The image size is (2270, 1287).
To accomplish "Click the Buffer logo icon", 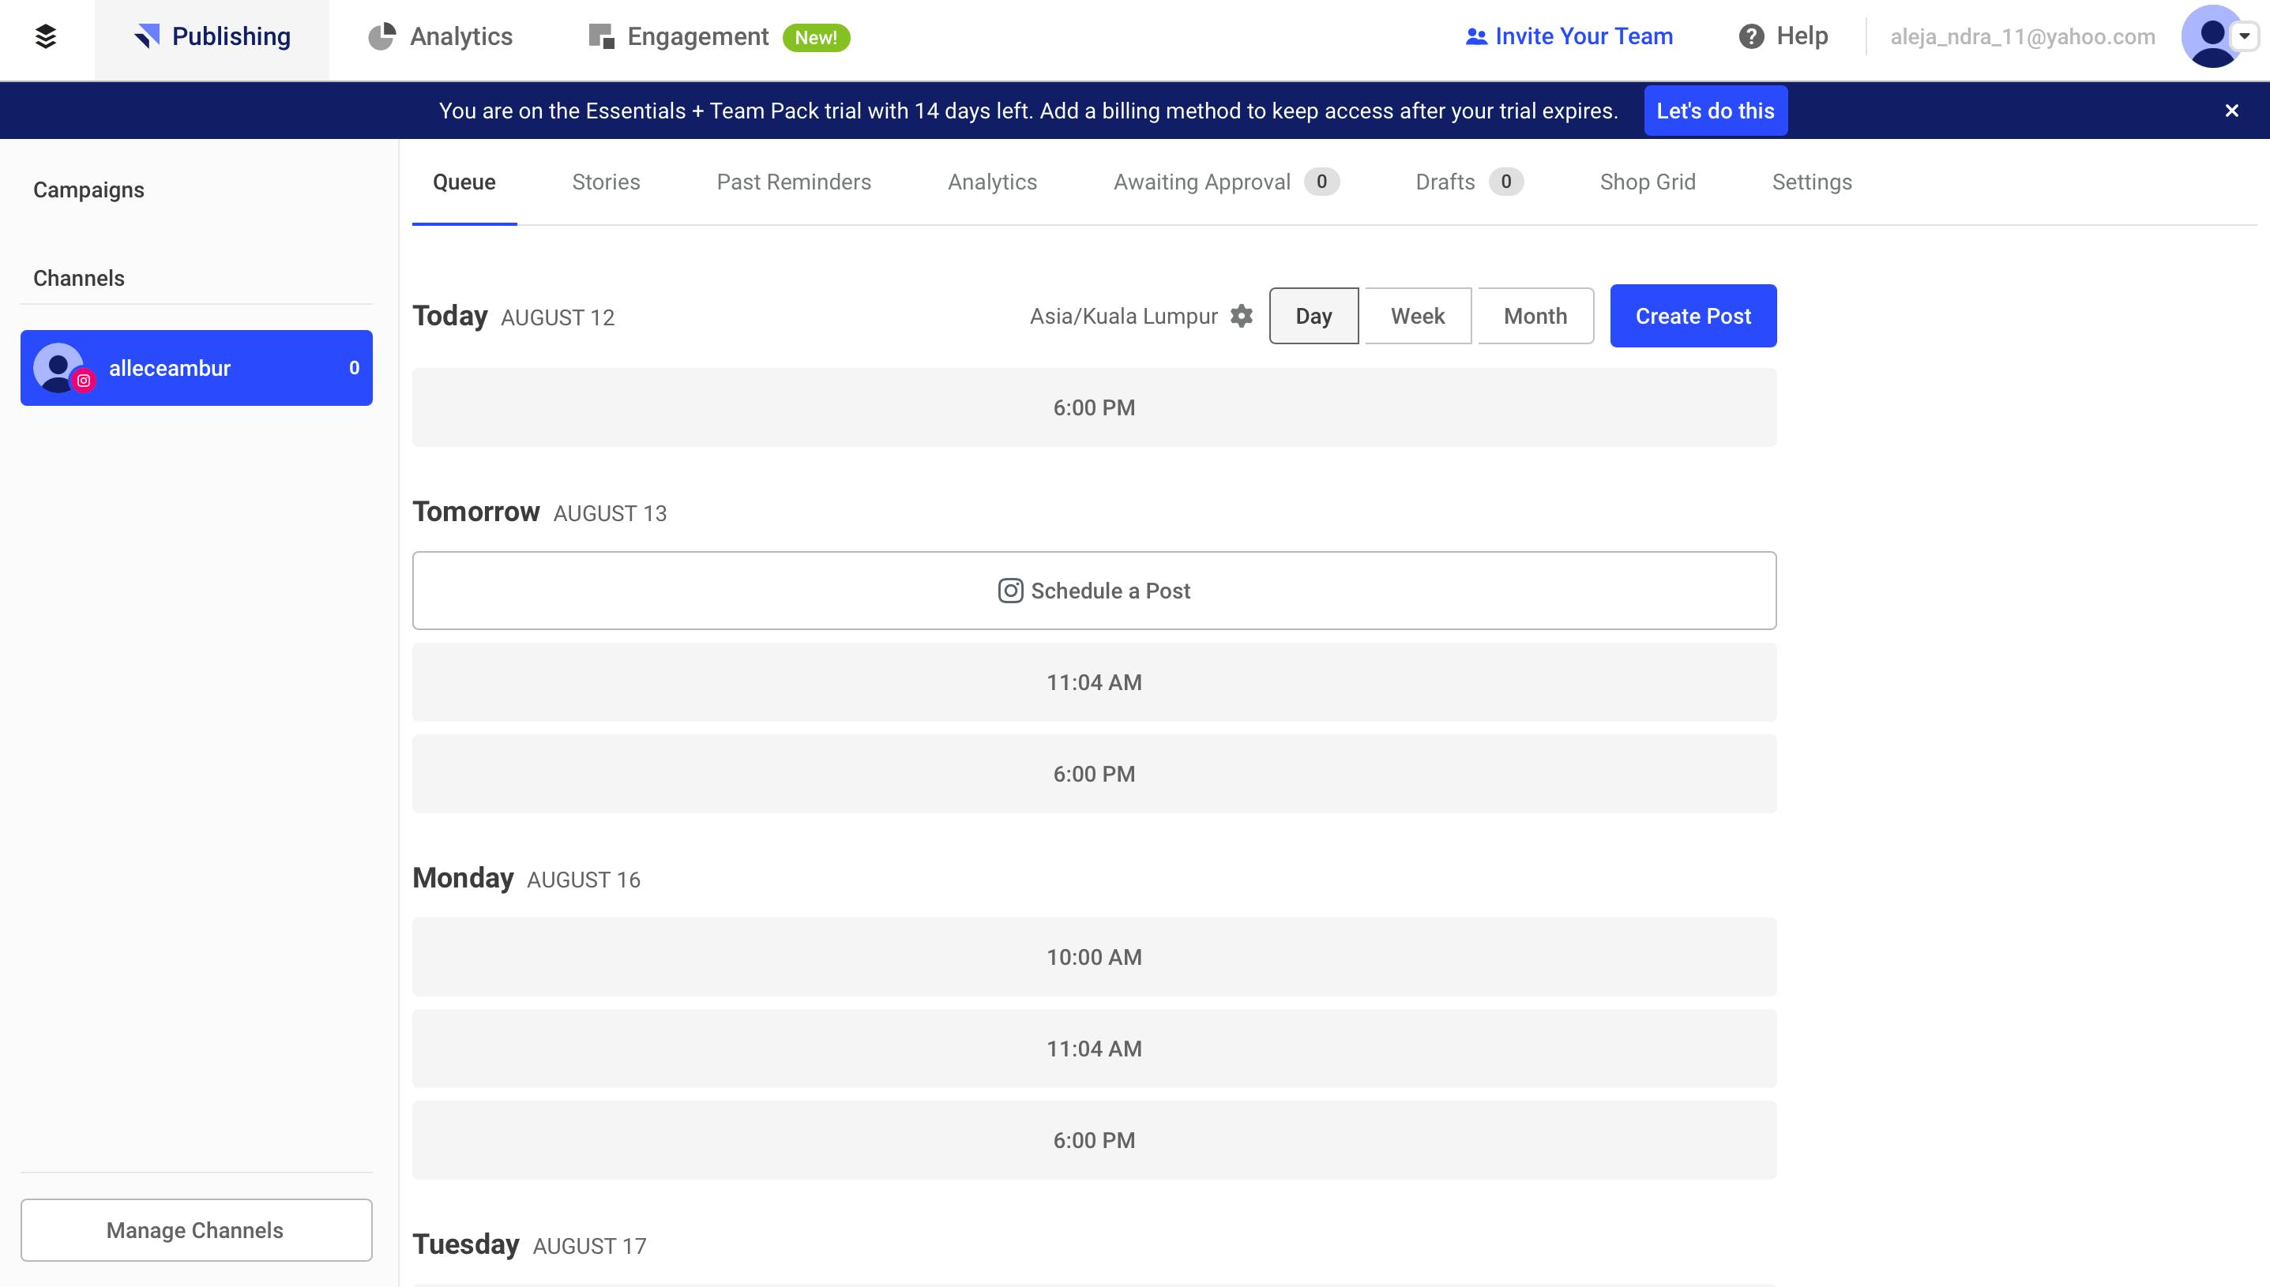I will click(45, 36).
